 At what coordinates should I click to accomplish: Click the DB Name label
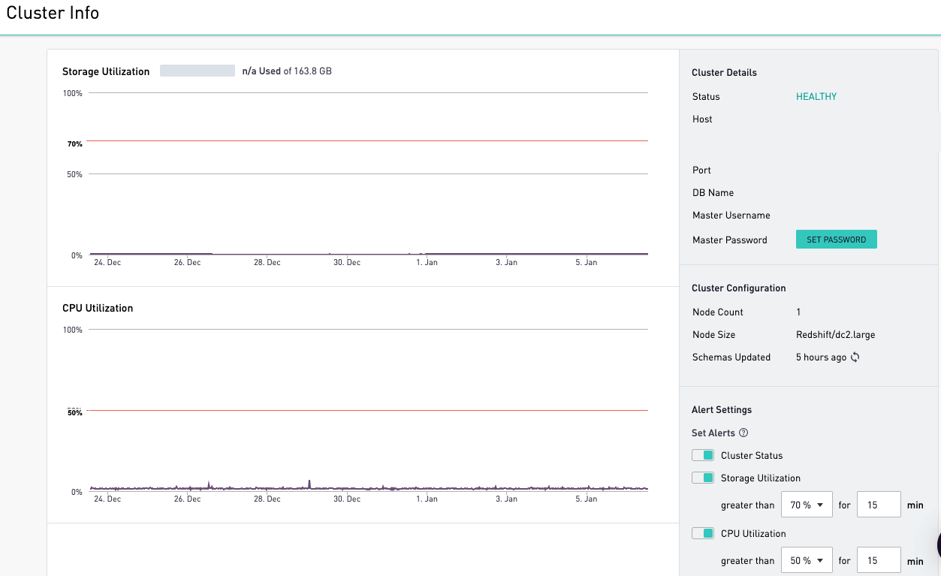[x=713, y=193]
